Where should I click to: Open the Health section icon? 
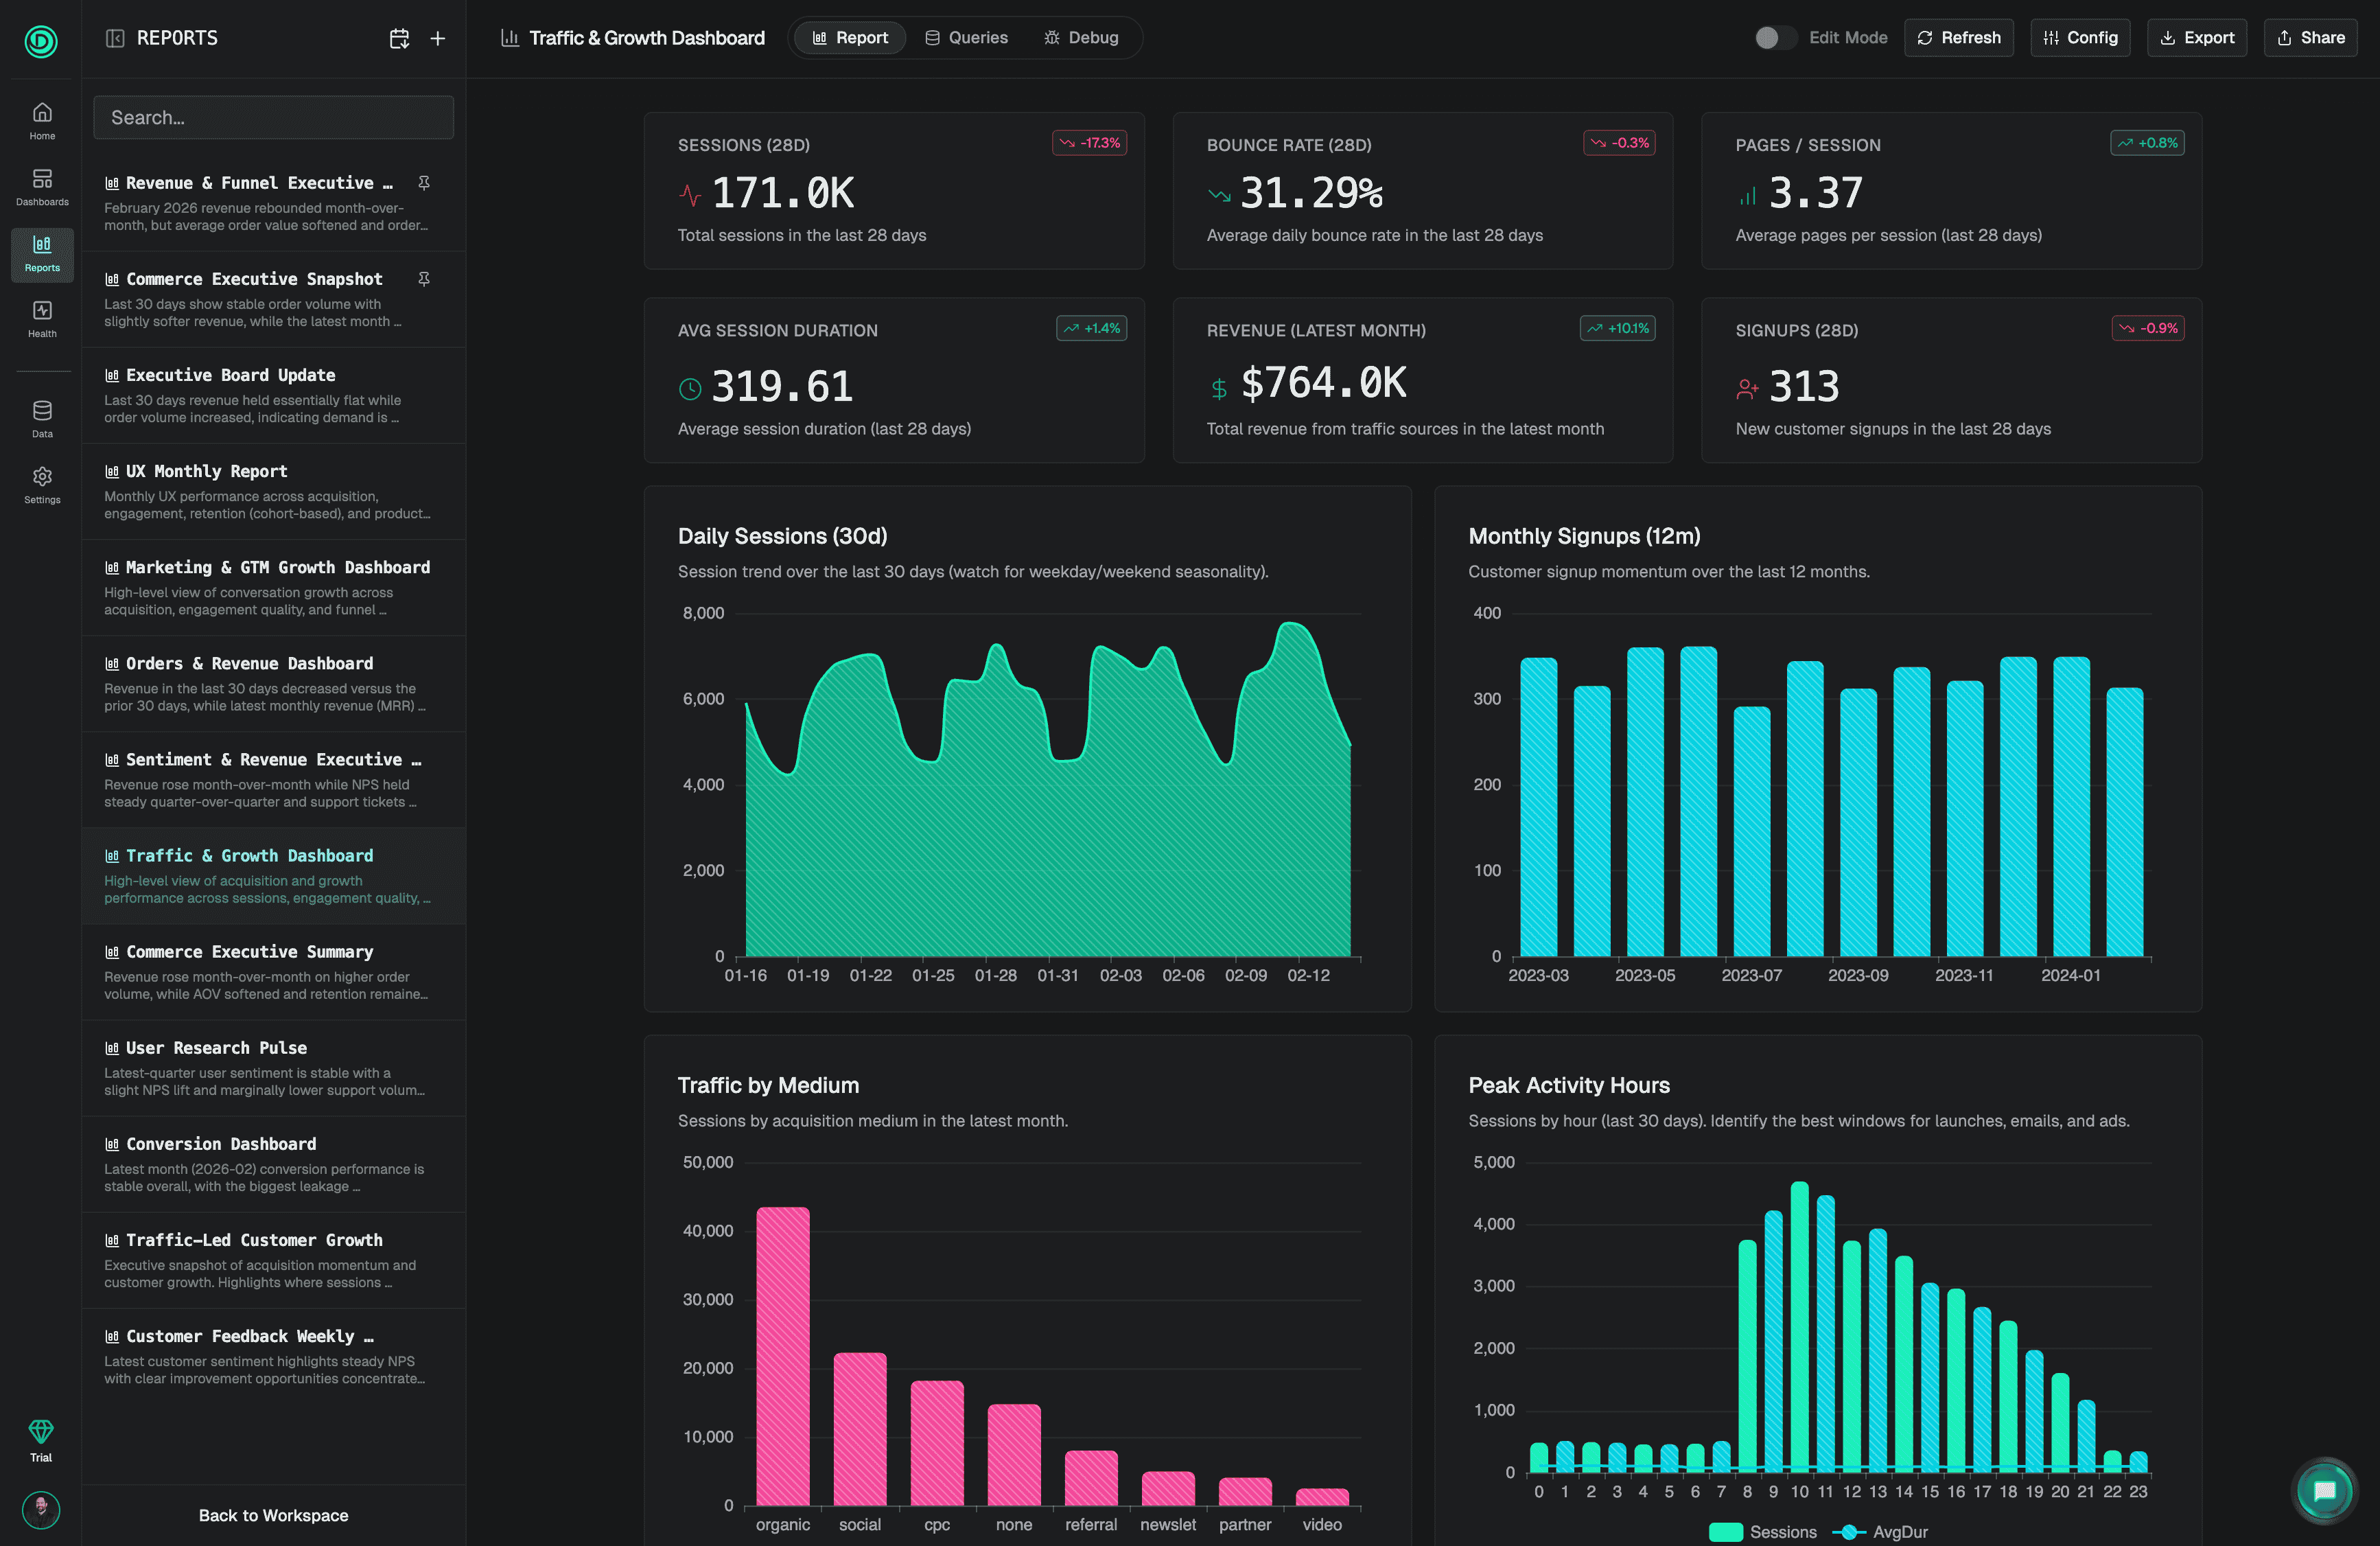tap(42, 319)
